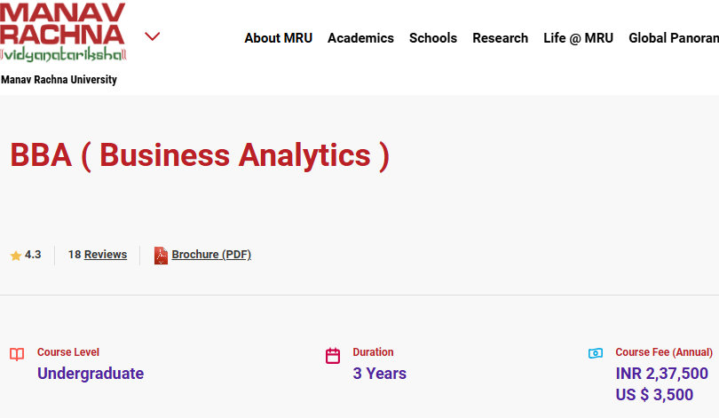
Task: Open the 18 Reviews link
Action: pos(98,255)
